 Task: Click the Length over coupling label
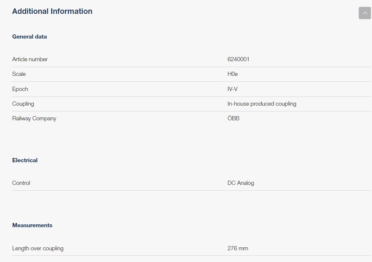click(x=38, y=249)
